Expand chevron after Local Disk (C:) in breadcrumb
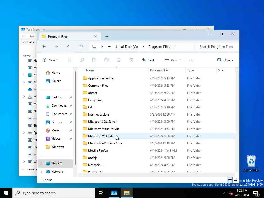This screenshot has height=198, width=264. click(x=143, y=47)
